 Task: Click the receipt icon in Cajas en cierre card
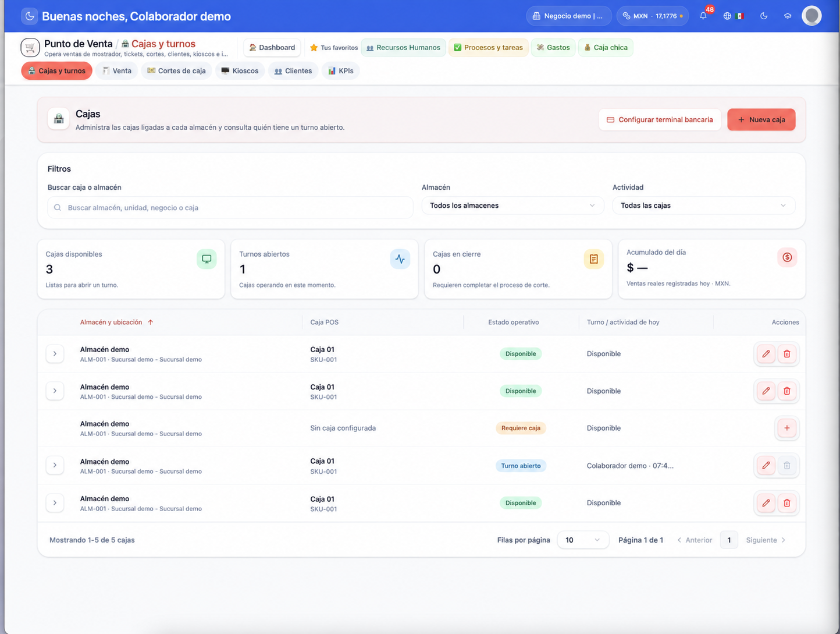tap(594, 259)
